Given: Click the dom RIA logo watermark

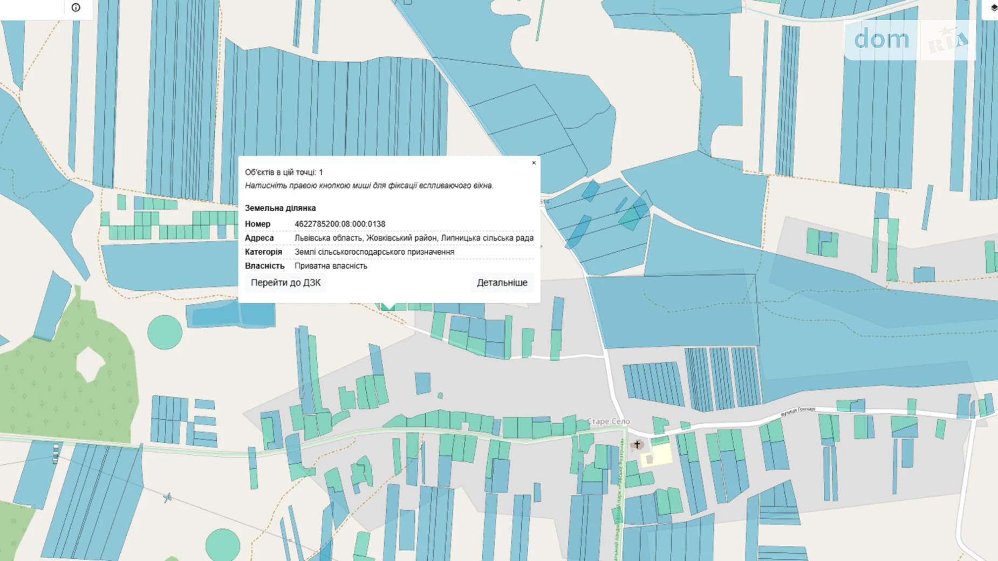Looking at the screenshot, I should click(x=910, y=39).
